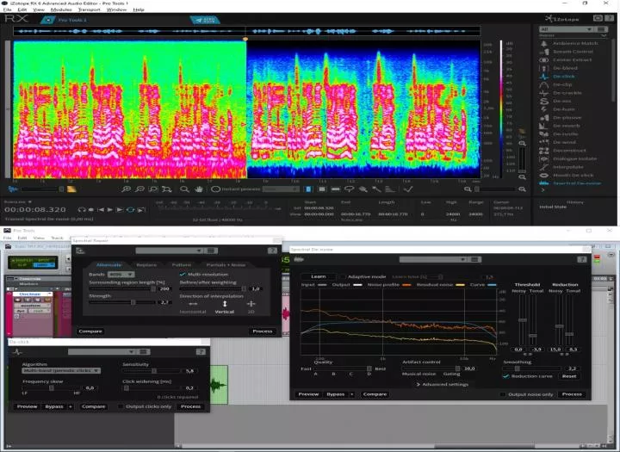Screen dimensions: 620x452
Task: Click the waveform overview above the spectrogram
Action: click(x=247, y=31)
